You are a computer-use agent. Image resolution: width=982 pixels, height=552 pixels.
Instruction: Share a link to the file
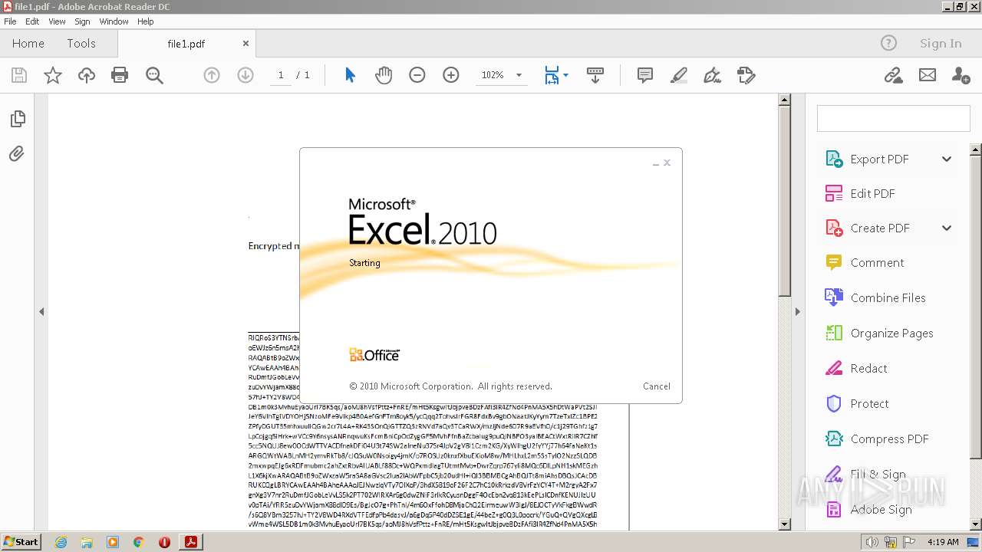(893, 75)
